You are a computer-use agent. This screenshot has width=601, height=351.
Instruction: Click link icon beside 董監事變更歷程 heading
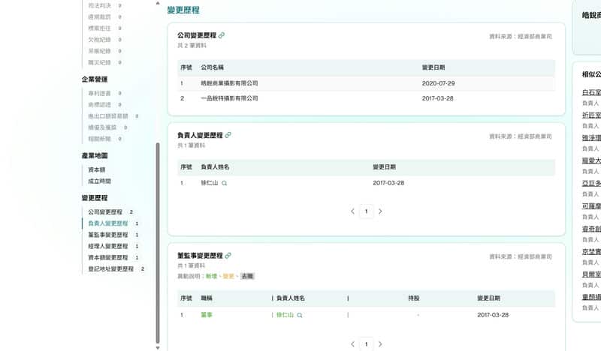click(228, 256)
